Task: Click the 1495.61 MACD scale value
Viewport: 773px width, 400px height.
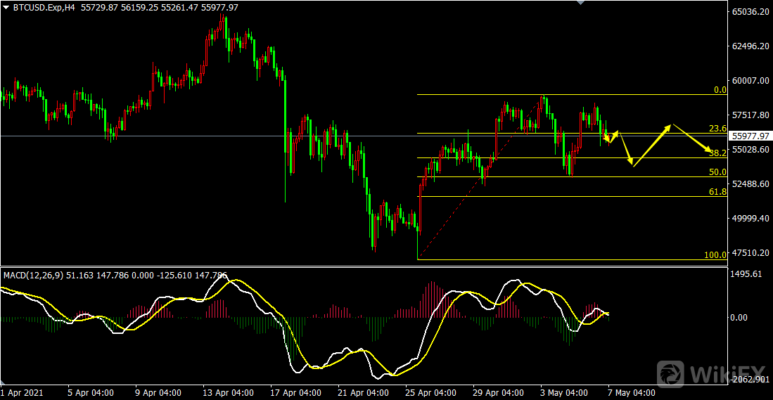Action: (748, 274)
